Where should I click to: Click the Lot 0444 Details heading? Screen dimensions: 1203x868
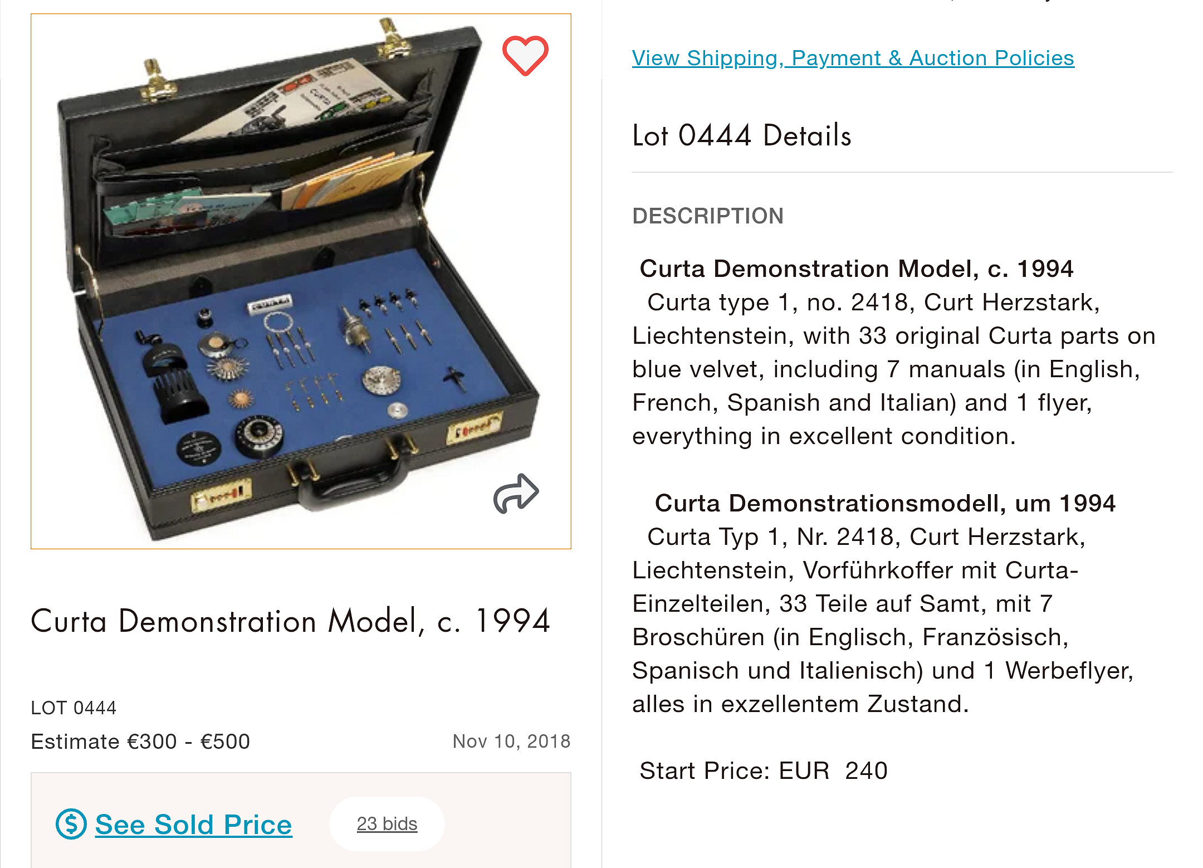[x=742, y=135]
